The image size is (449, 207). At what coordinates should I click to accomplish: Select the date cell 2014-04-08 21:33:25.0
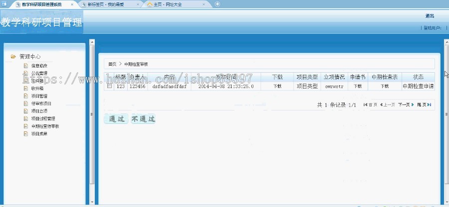[226, 86]
